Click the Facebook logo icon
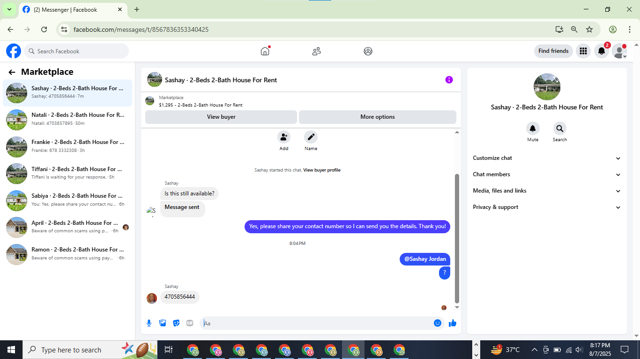Screen dimensions: 640x359 (14, 51)
